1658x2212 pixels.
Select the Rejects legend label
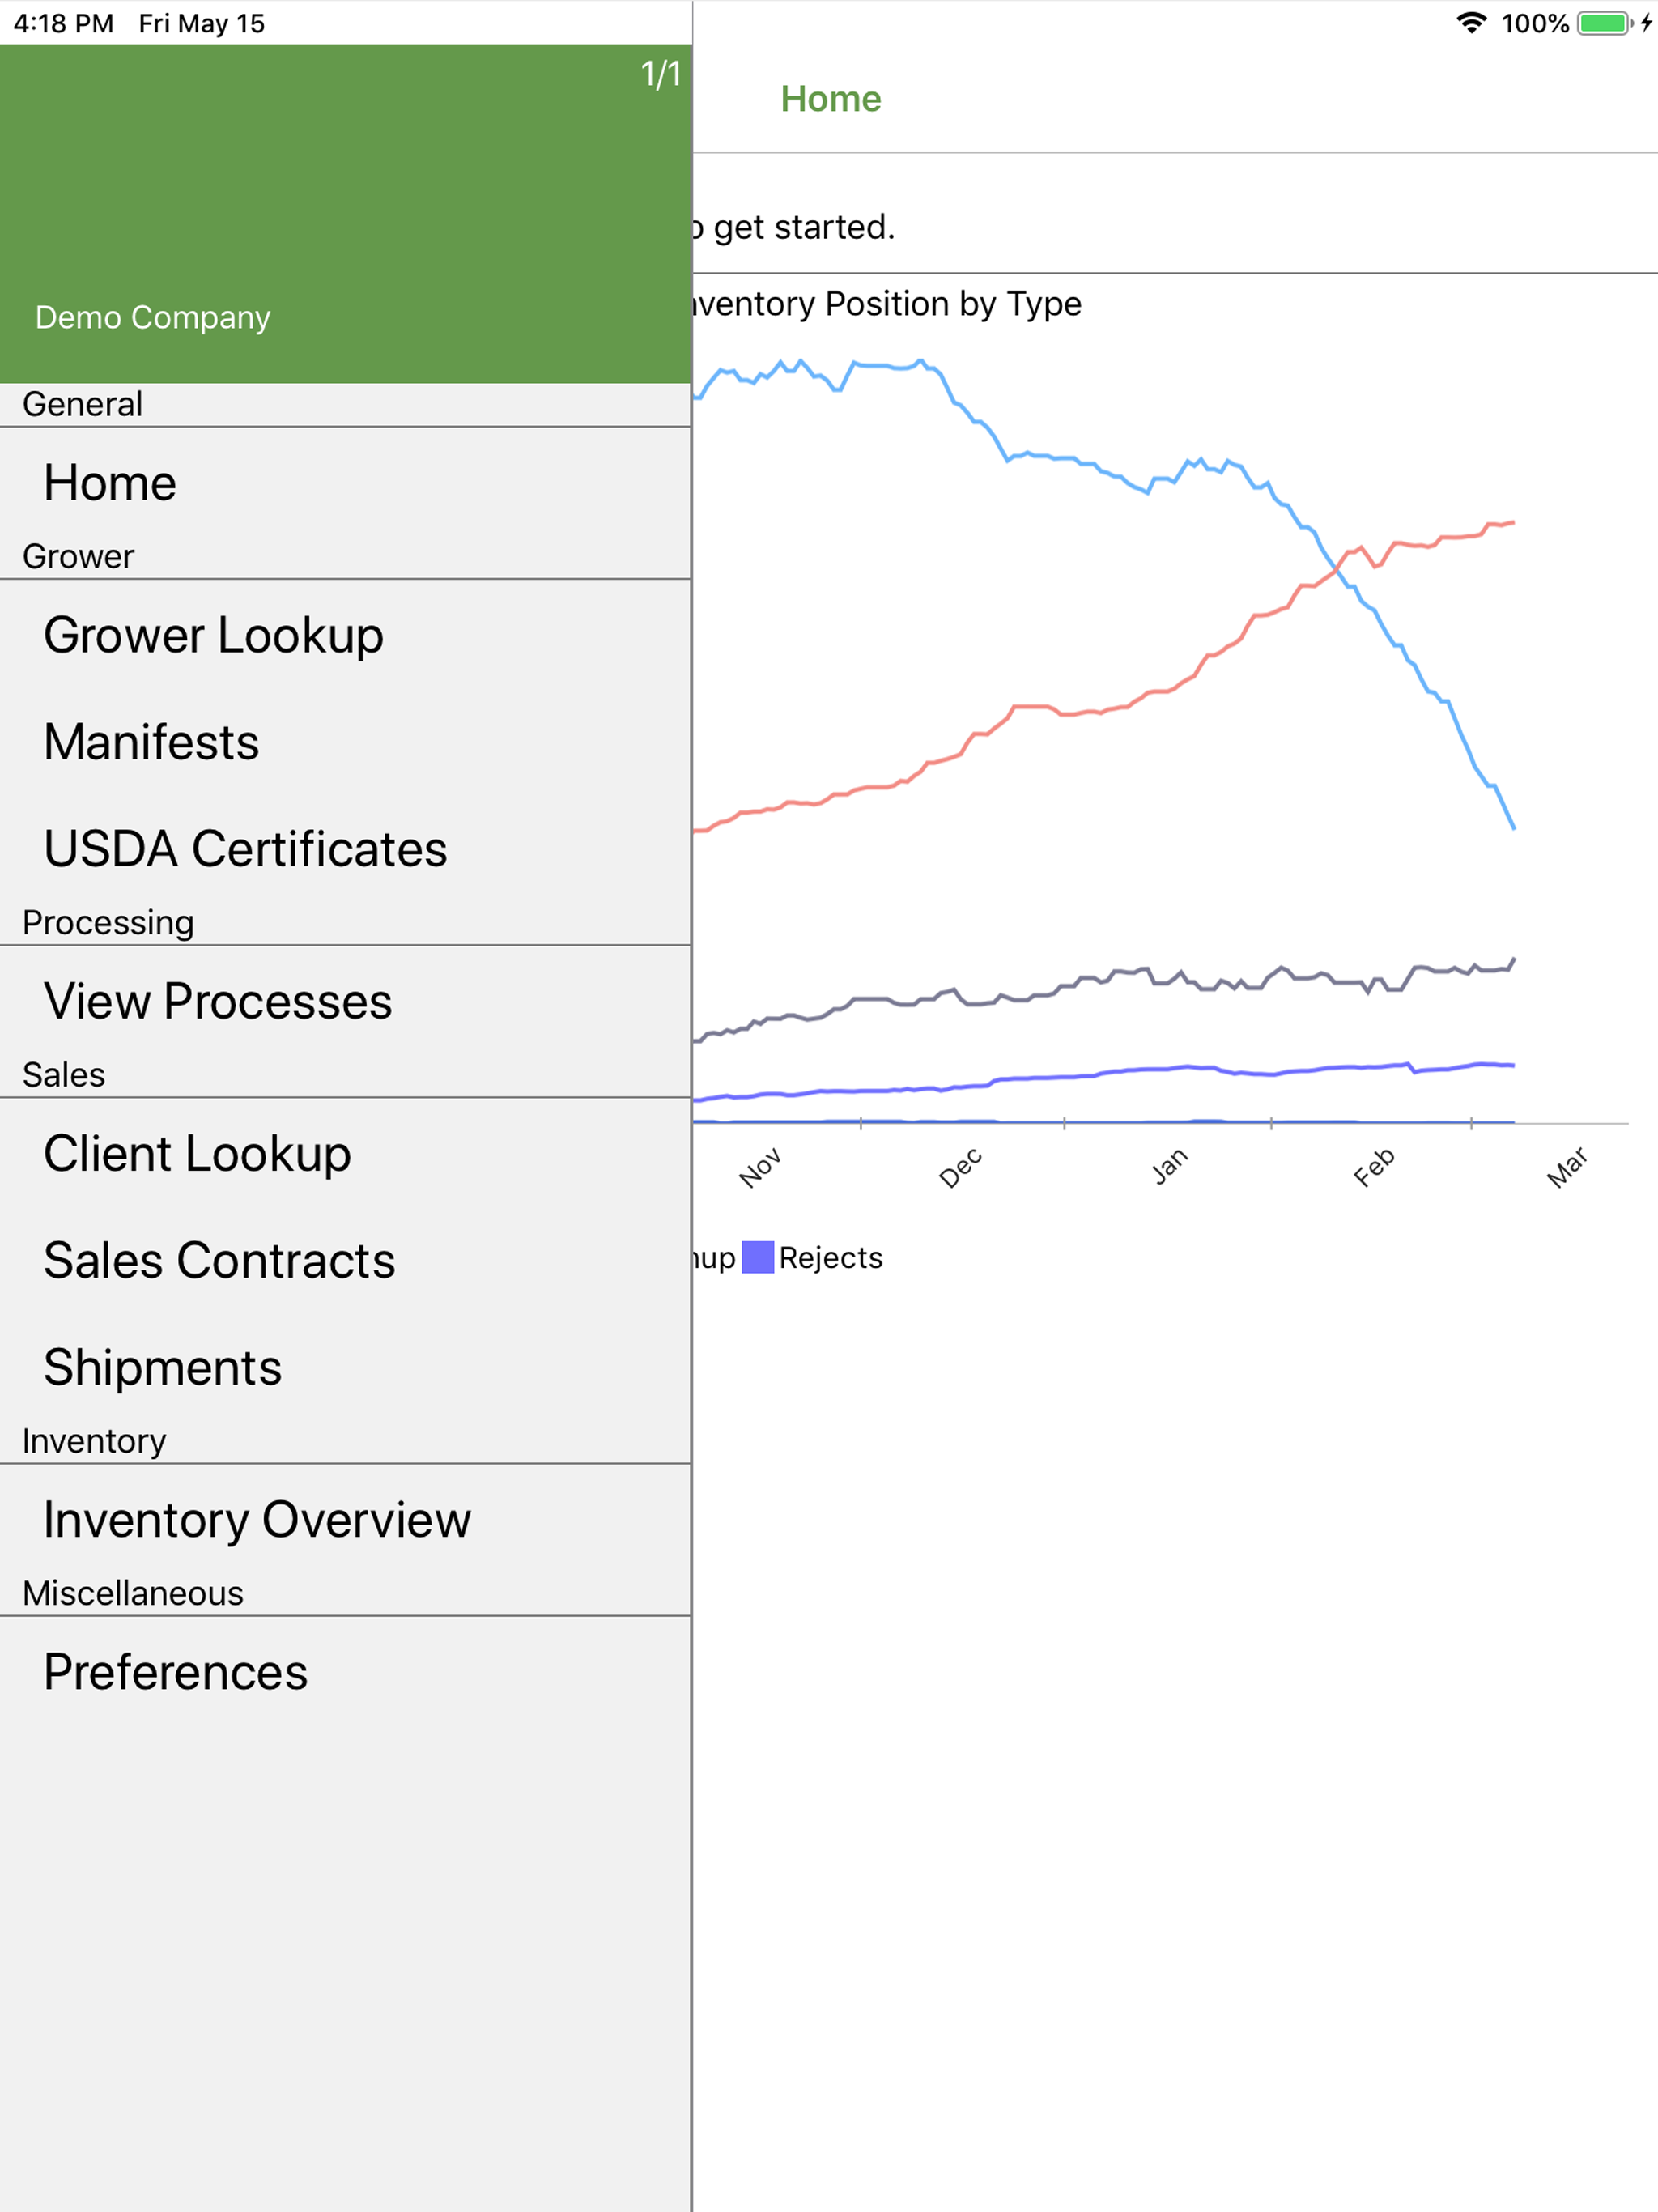click(831, 1257)
